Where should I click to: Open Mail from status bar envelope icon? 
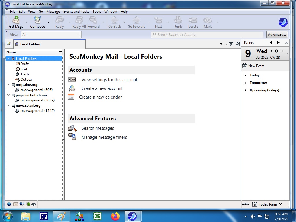16,204
